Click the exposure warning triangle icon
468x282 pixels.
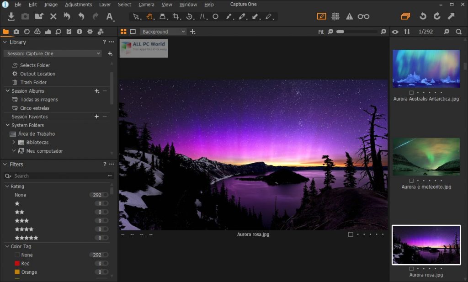tap(349, 16)
